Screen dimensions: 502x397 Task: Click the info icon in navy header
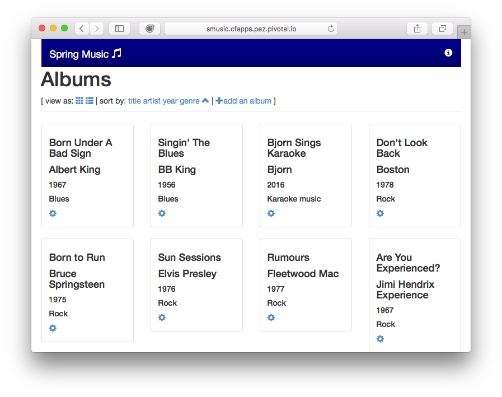448,53
